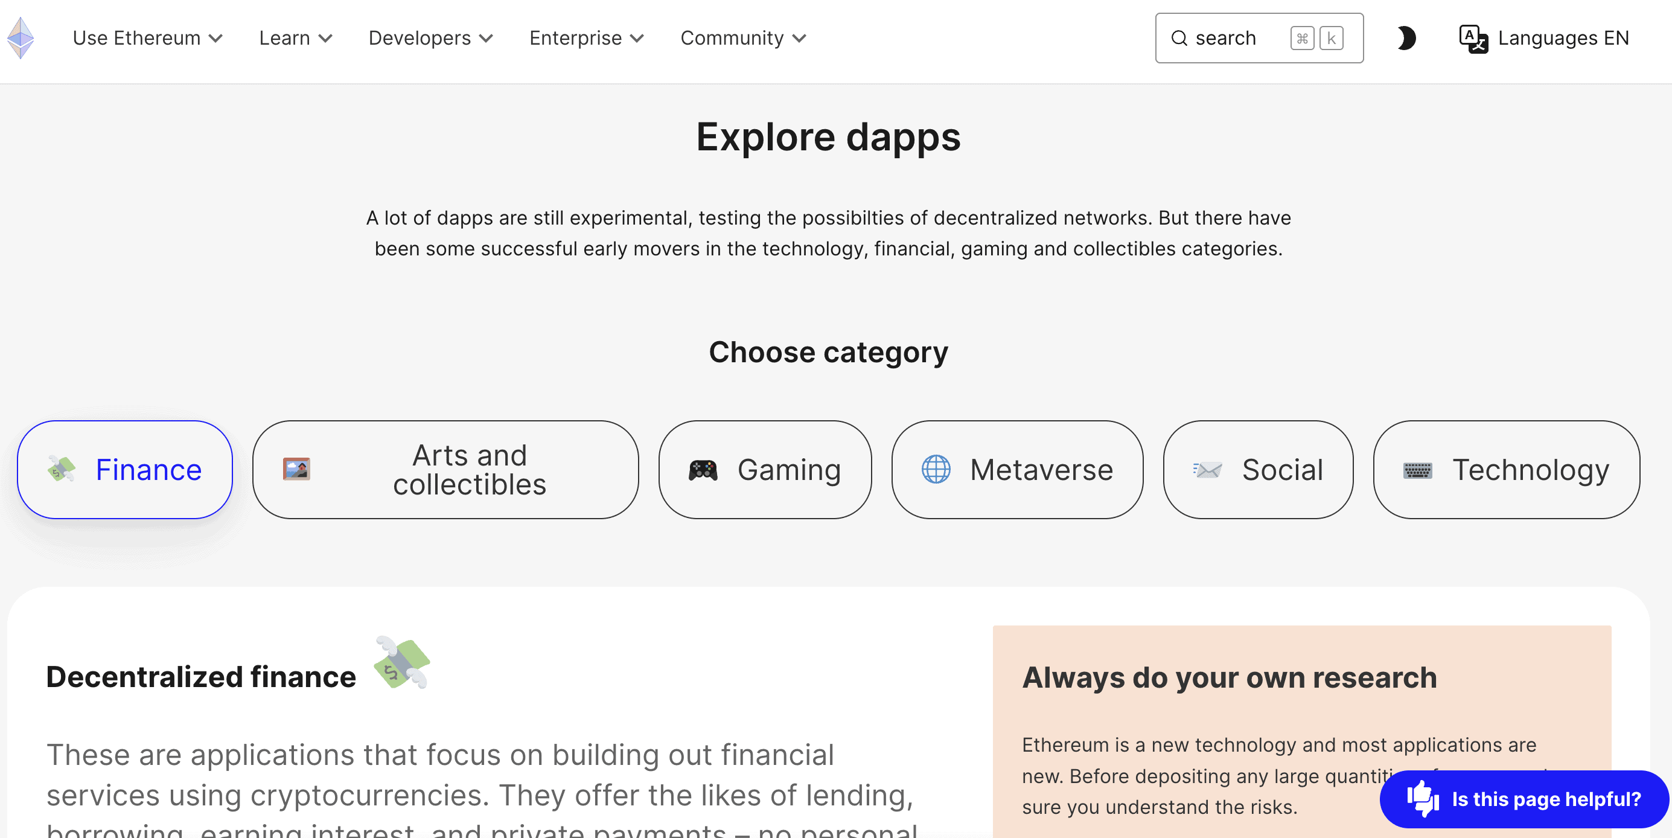
Task: Click the thumbs up feedback icon
Action: pyautogui.click(x=1422, y=798)
